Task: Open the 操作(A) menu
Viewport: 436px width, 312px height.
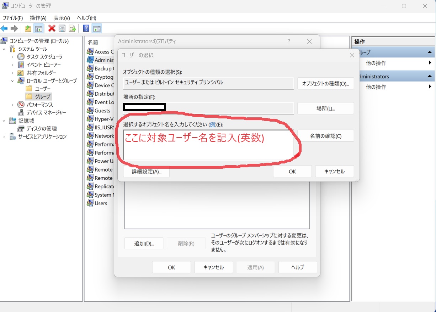Action: [38, 18]
